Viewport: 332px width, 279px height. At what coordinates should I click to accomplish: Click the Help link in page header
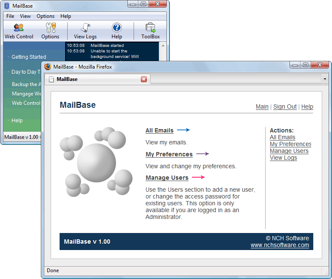307,106
